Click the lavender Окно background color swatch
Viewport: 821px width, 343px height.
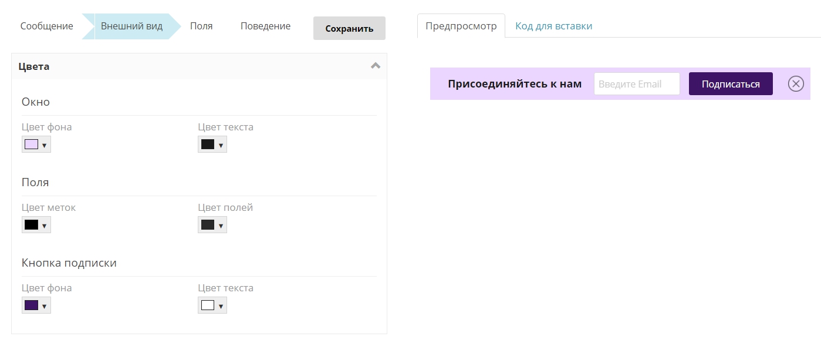(x=31, y=144)
